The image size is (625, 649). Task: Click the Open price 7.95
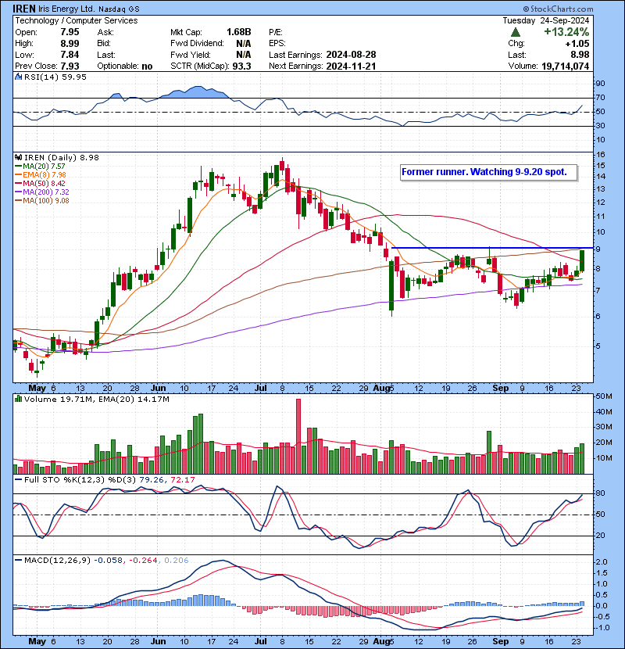(x=70, y=32)
